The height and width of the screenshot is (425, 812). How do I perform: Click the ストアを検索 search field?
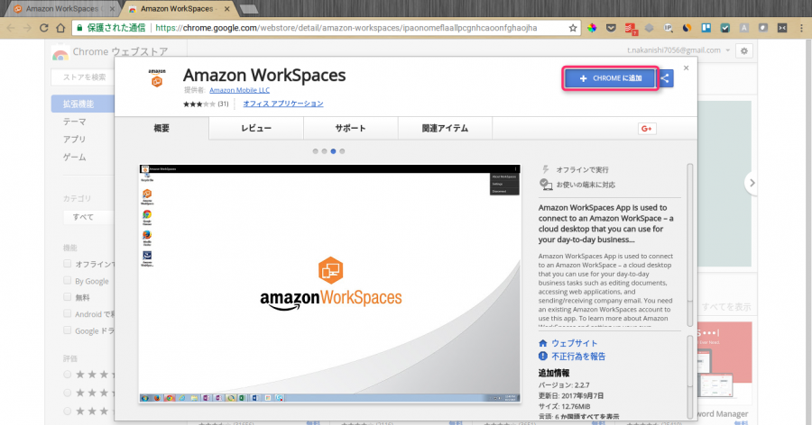click(x=83, y=77)
